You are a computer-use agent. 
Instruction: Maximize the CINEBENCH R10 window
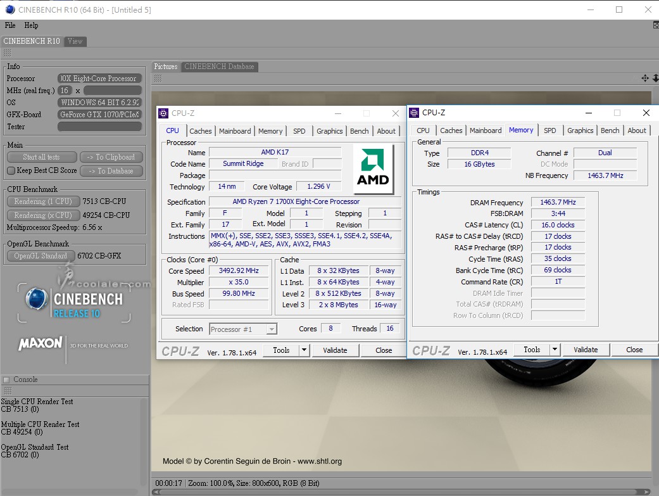click(x=619, y=10)
